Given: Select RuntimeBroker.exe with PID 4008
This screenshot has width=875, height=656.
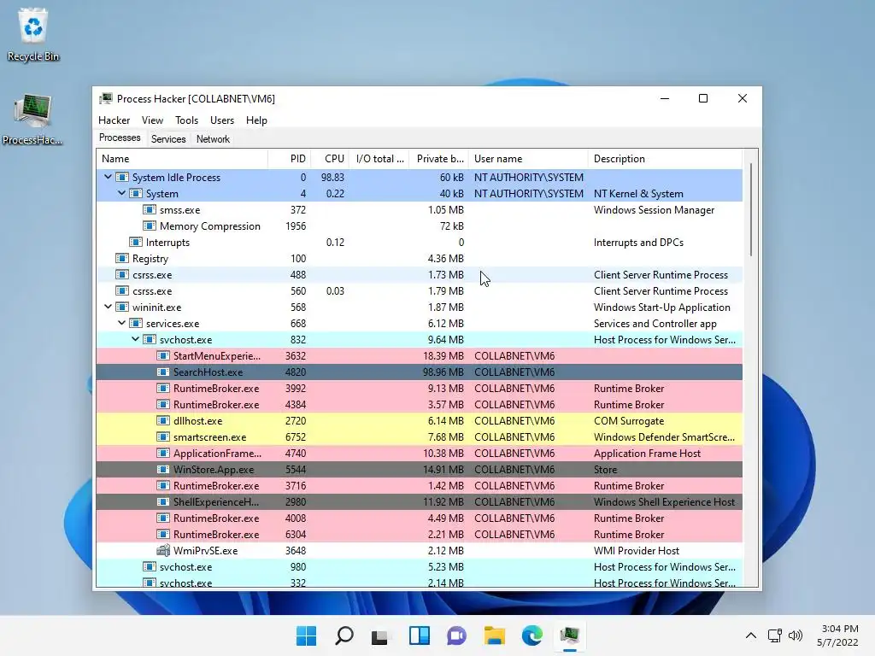Looking at the screenshot, I should coord(419,518).
